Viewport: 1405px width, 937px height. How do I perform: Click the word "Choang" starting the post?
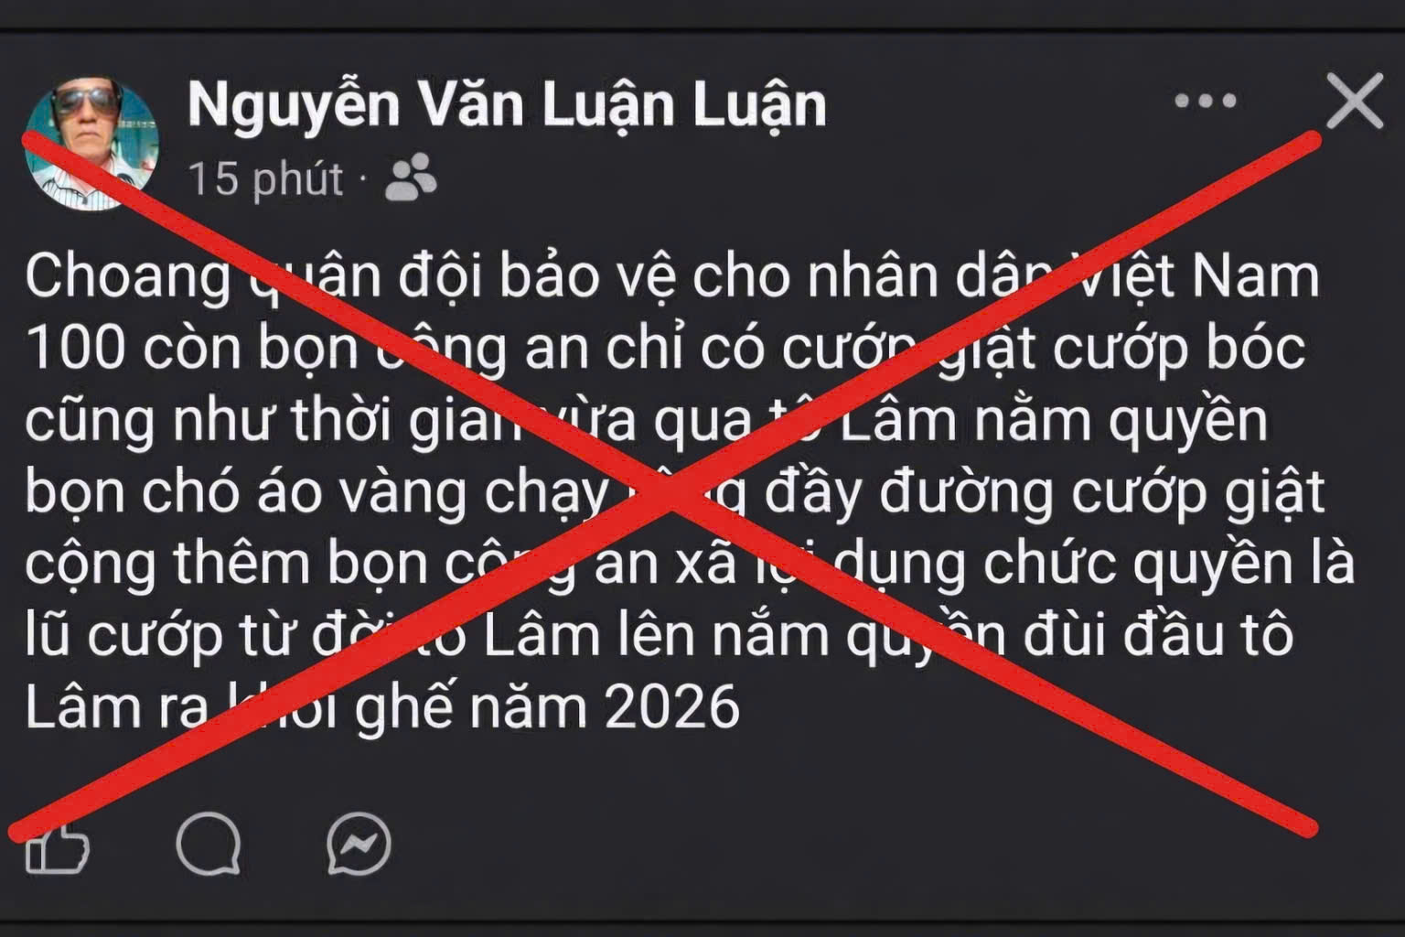tap(128, 276)
